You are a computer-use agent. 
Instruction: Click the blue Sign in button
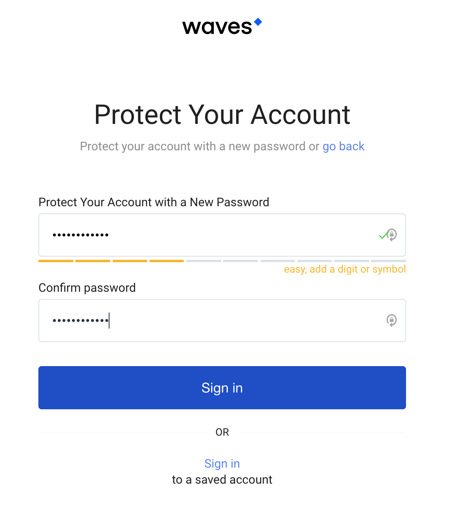(x=222, y=388)
